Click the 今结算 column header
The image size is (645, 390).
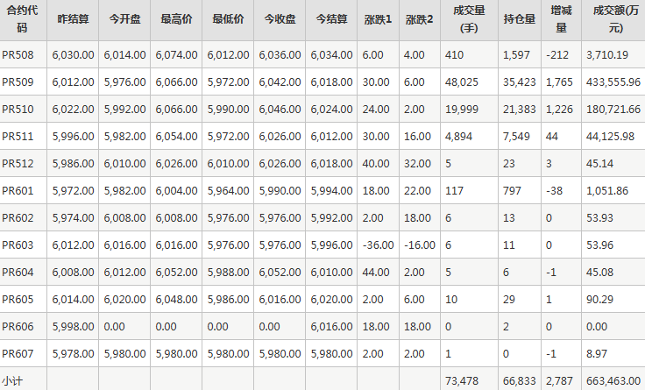[x=331, y=19]
